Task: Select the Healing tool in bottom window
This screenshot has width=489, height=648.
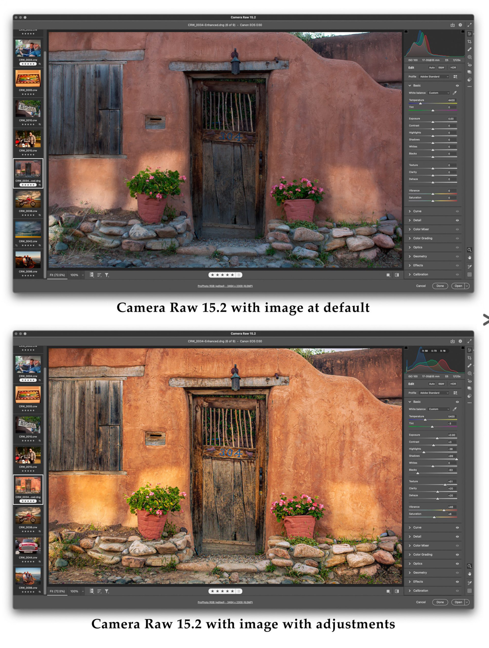Action: [469, 366]
